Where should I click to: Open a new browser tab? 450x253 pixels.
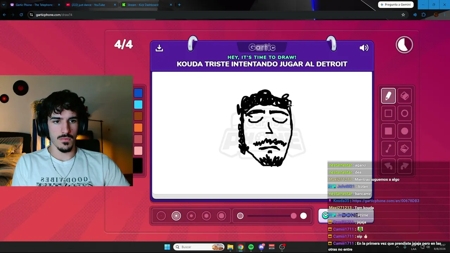pyautogui.click(x=179, y=5)
